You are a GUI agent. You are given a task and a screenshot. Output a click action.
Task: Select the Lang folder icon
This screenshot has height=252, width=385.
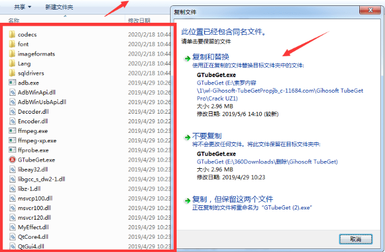(x=12, y=63)
